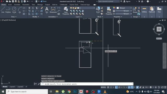Click Match Properties tool
Image resolution: width=167 pixels, height=94 pixels.
(109, 11)
